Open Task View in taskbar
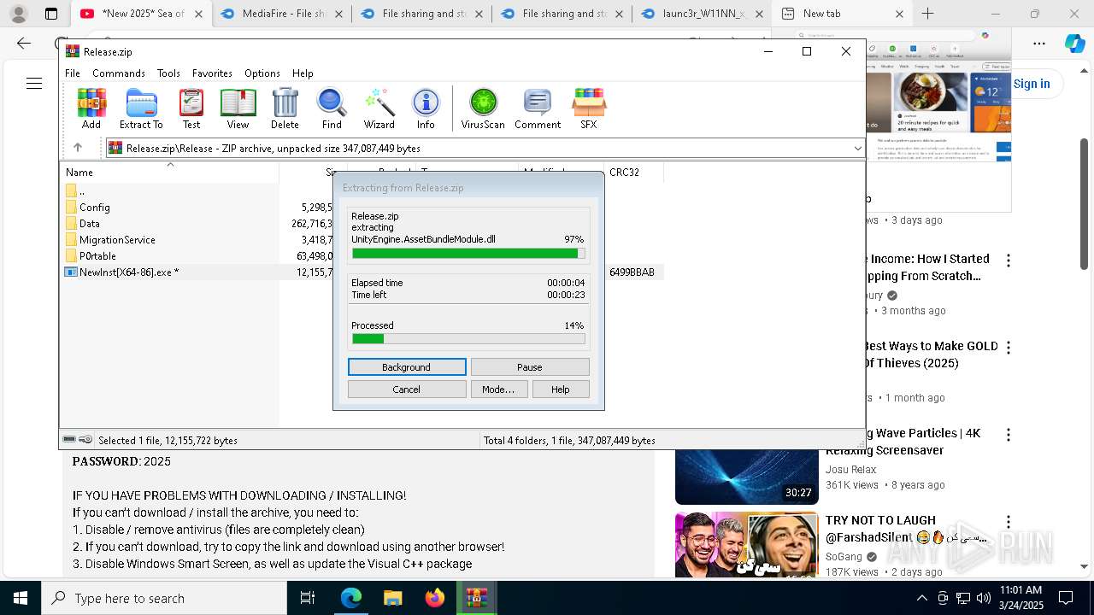Screen dimensions: 1094x615 pyautogui.click(x=308, y=598)
